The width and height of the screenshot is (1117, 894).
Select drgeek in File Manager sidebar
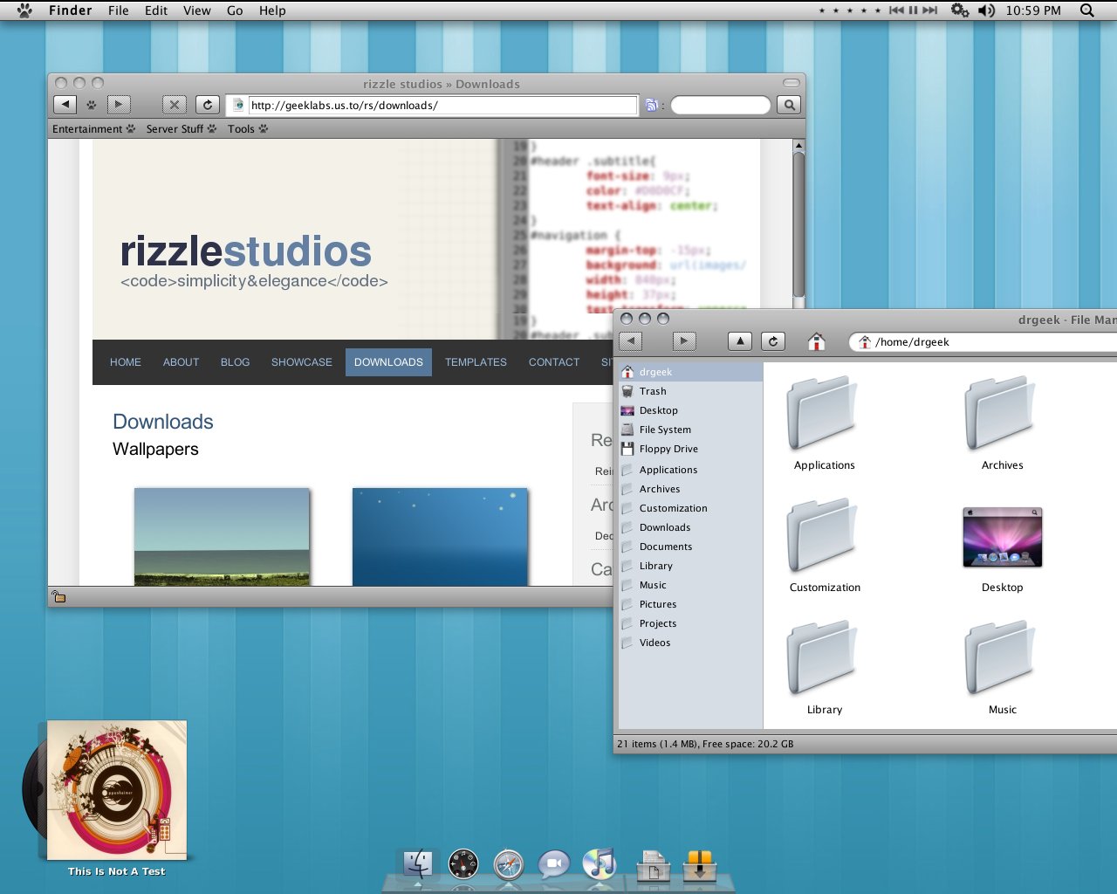(689, 372)
